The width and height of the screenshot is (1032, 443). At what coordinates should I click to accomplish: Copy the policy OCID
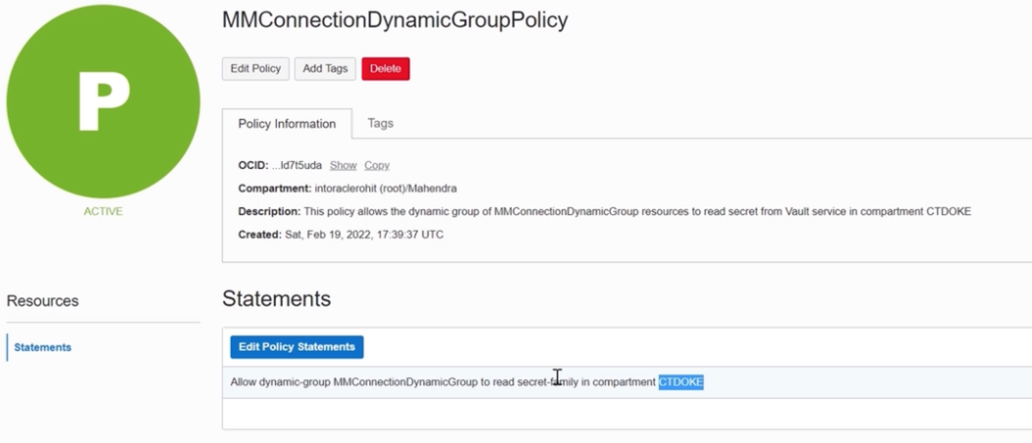point(377,165)
